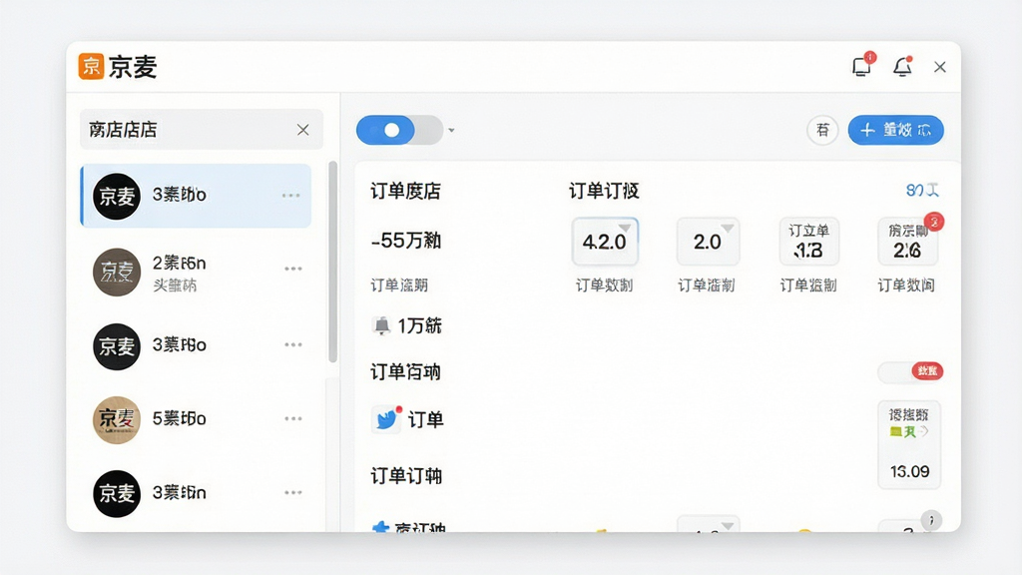Open the dropdown arrow on the 4.2.0 card

625,228
